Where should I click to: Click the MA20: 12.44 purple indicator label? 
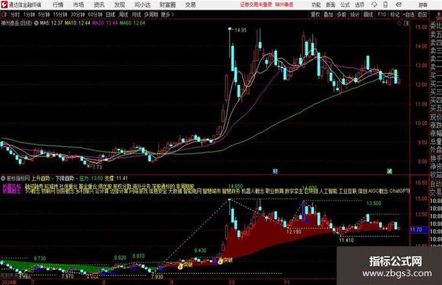coord(105,23)
